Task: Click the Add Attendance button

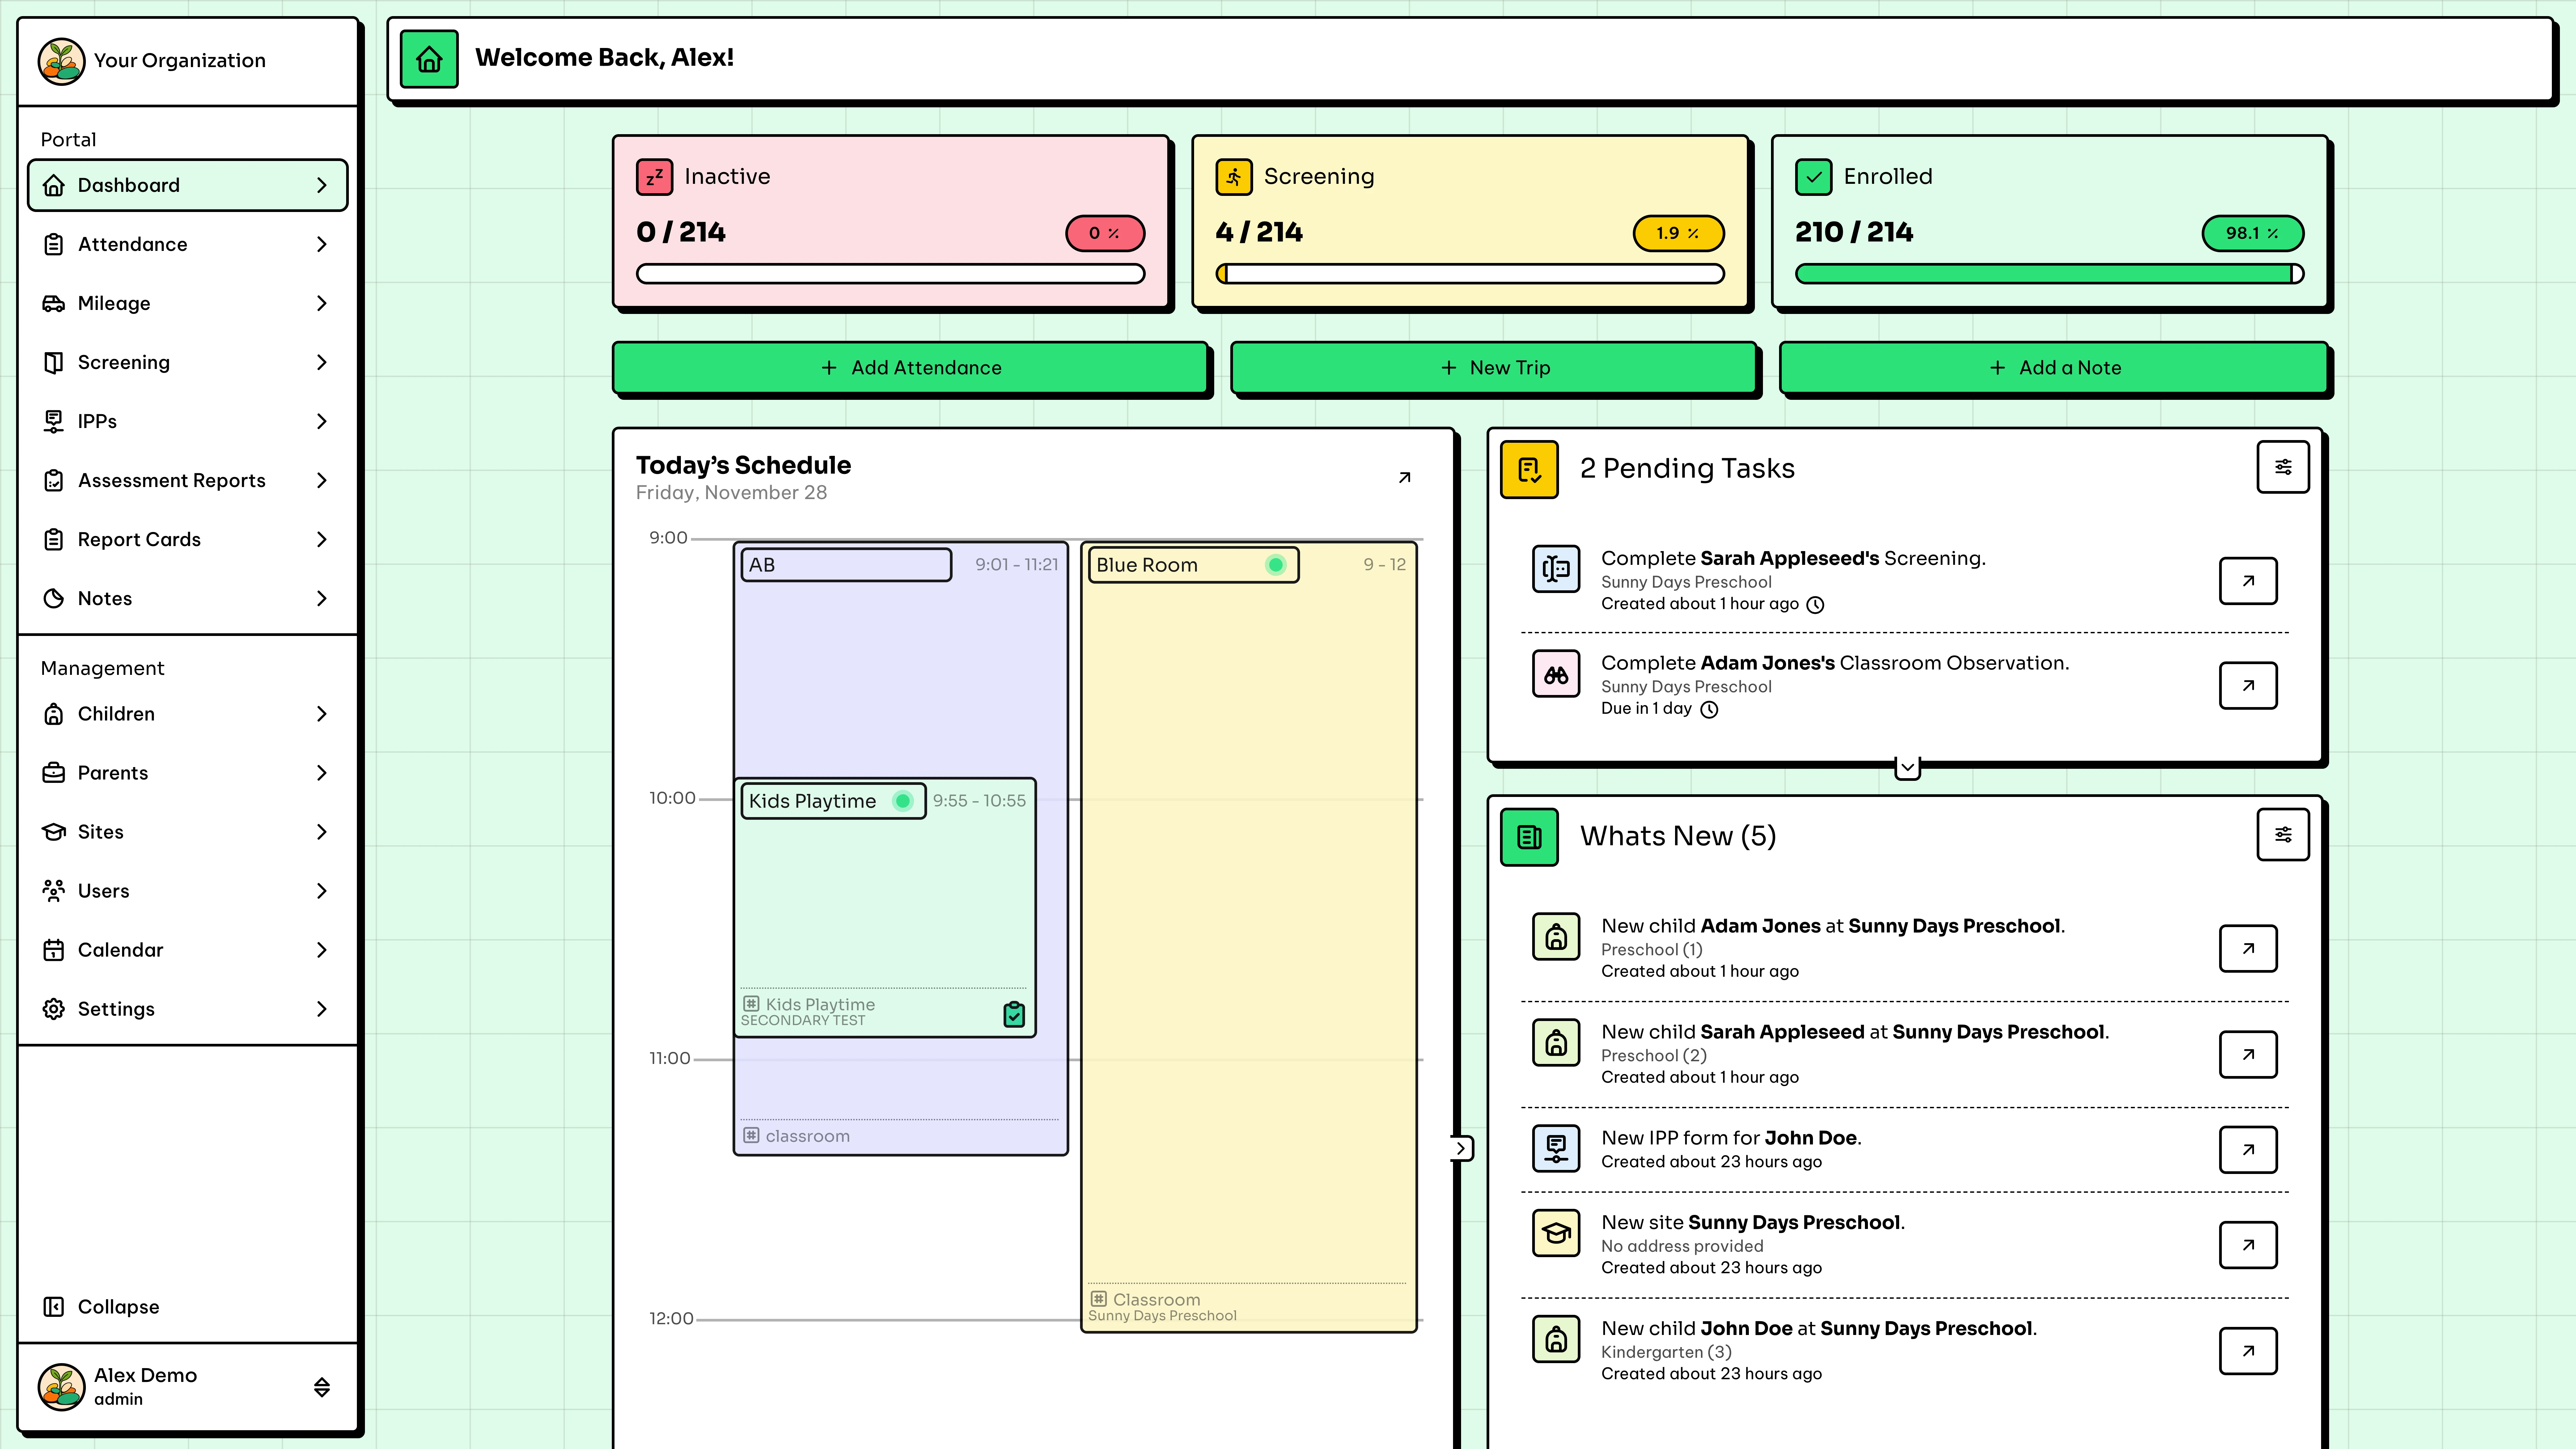Action: (x=910, y=368)
